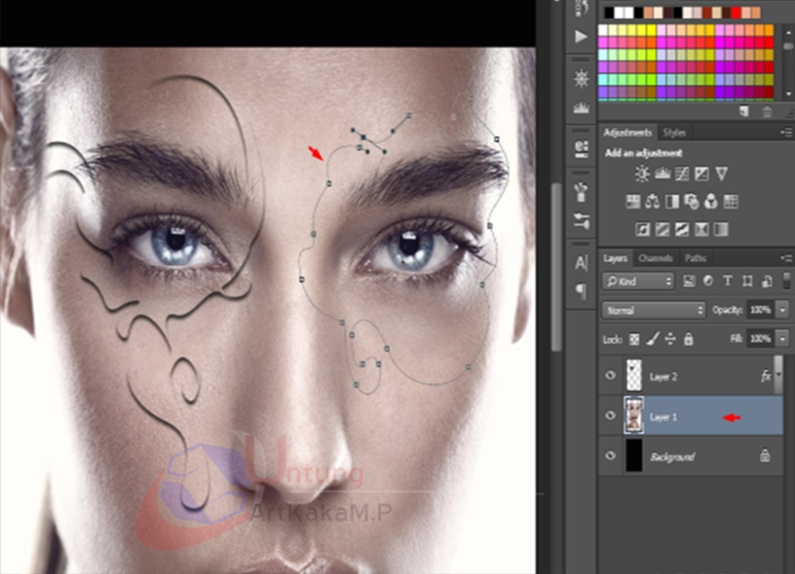
Task: Open the Histogram panel icon in the dock
Action: [581, 108]
